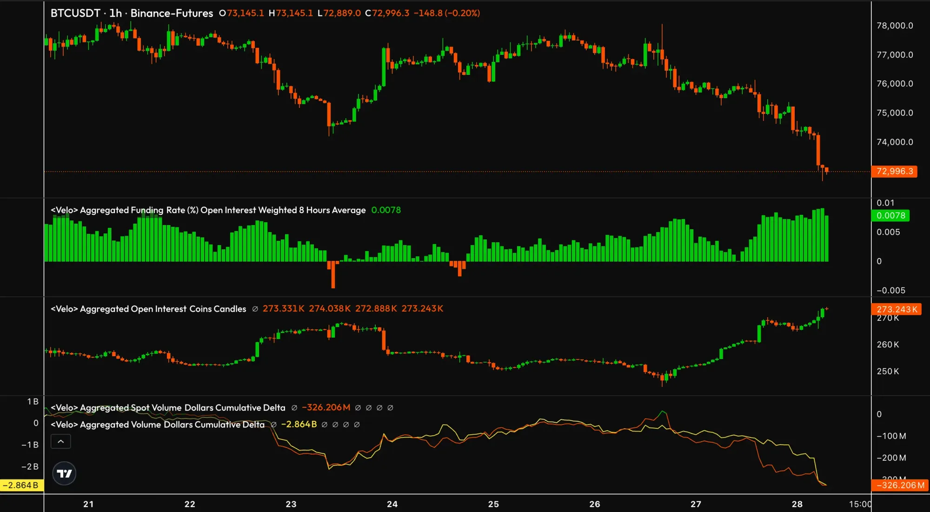Screen dimensions: 930x512
Task: Click date 27 on the time axis
Action: click(696, 504)
